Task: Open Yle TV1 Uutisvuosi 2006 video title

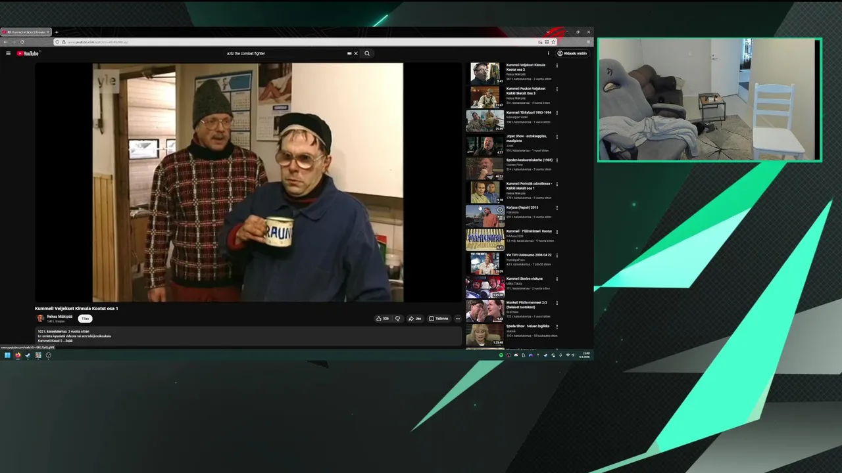Action: (x=529, y=255)
